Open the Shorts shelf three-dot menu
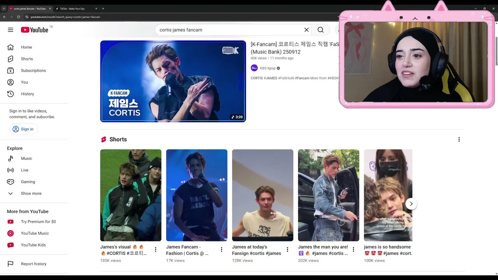This screenshot has height=280, width=498. point(459,140)
